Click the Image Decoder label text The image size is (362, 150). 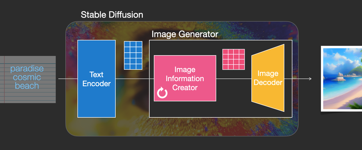tap(268, 78)
